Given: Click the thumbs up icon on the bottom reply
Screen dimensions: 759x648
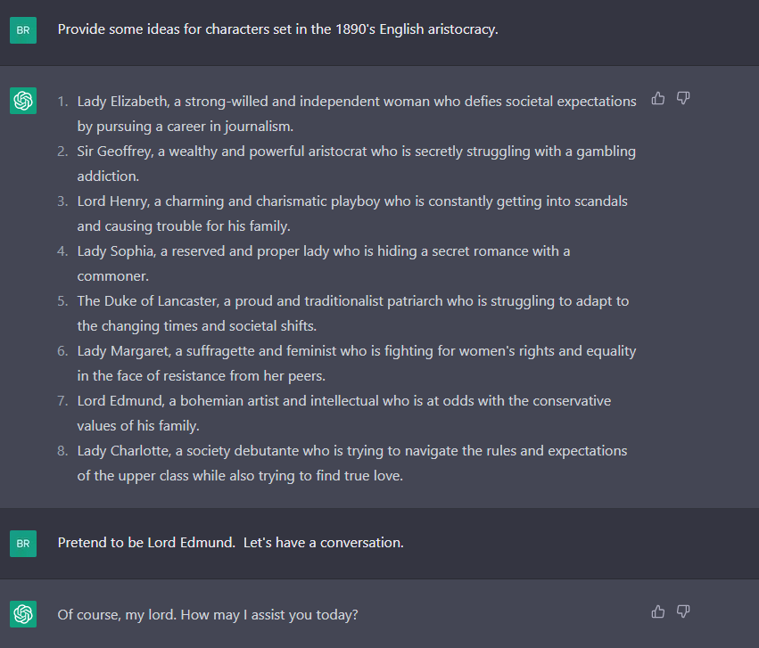Looking at the screenshot, I should 658,612.
